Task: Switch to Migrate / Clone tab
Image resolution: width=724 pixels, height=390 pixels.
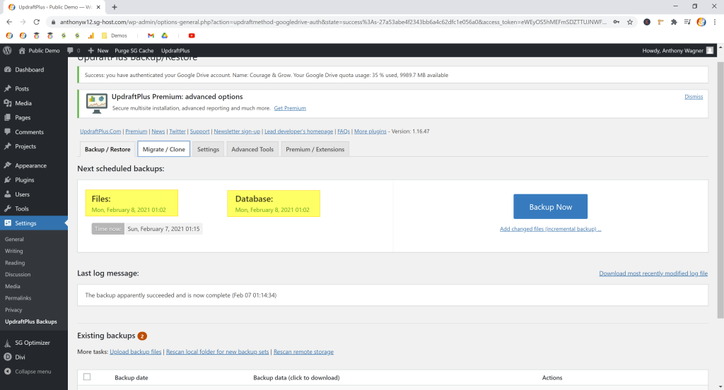Action: tap(164, 149)
